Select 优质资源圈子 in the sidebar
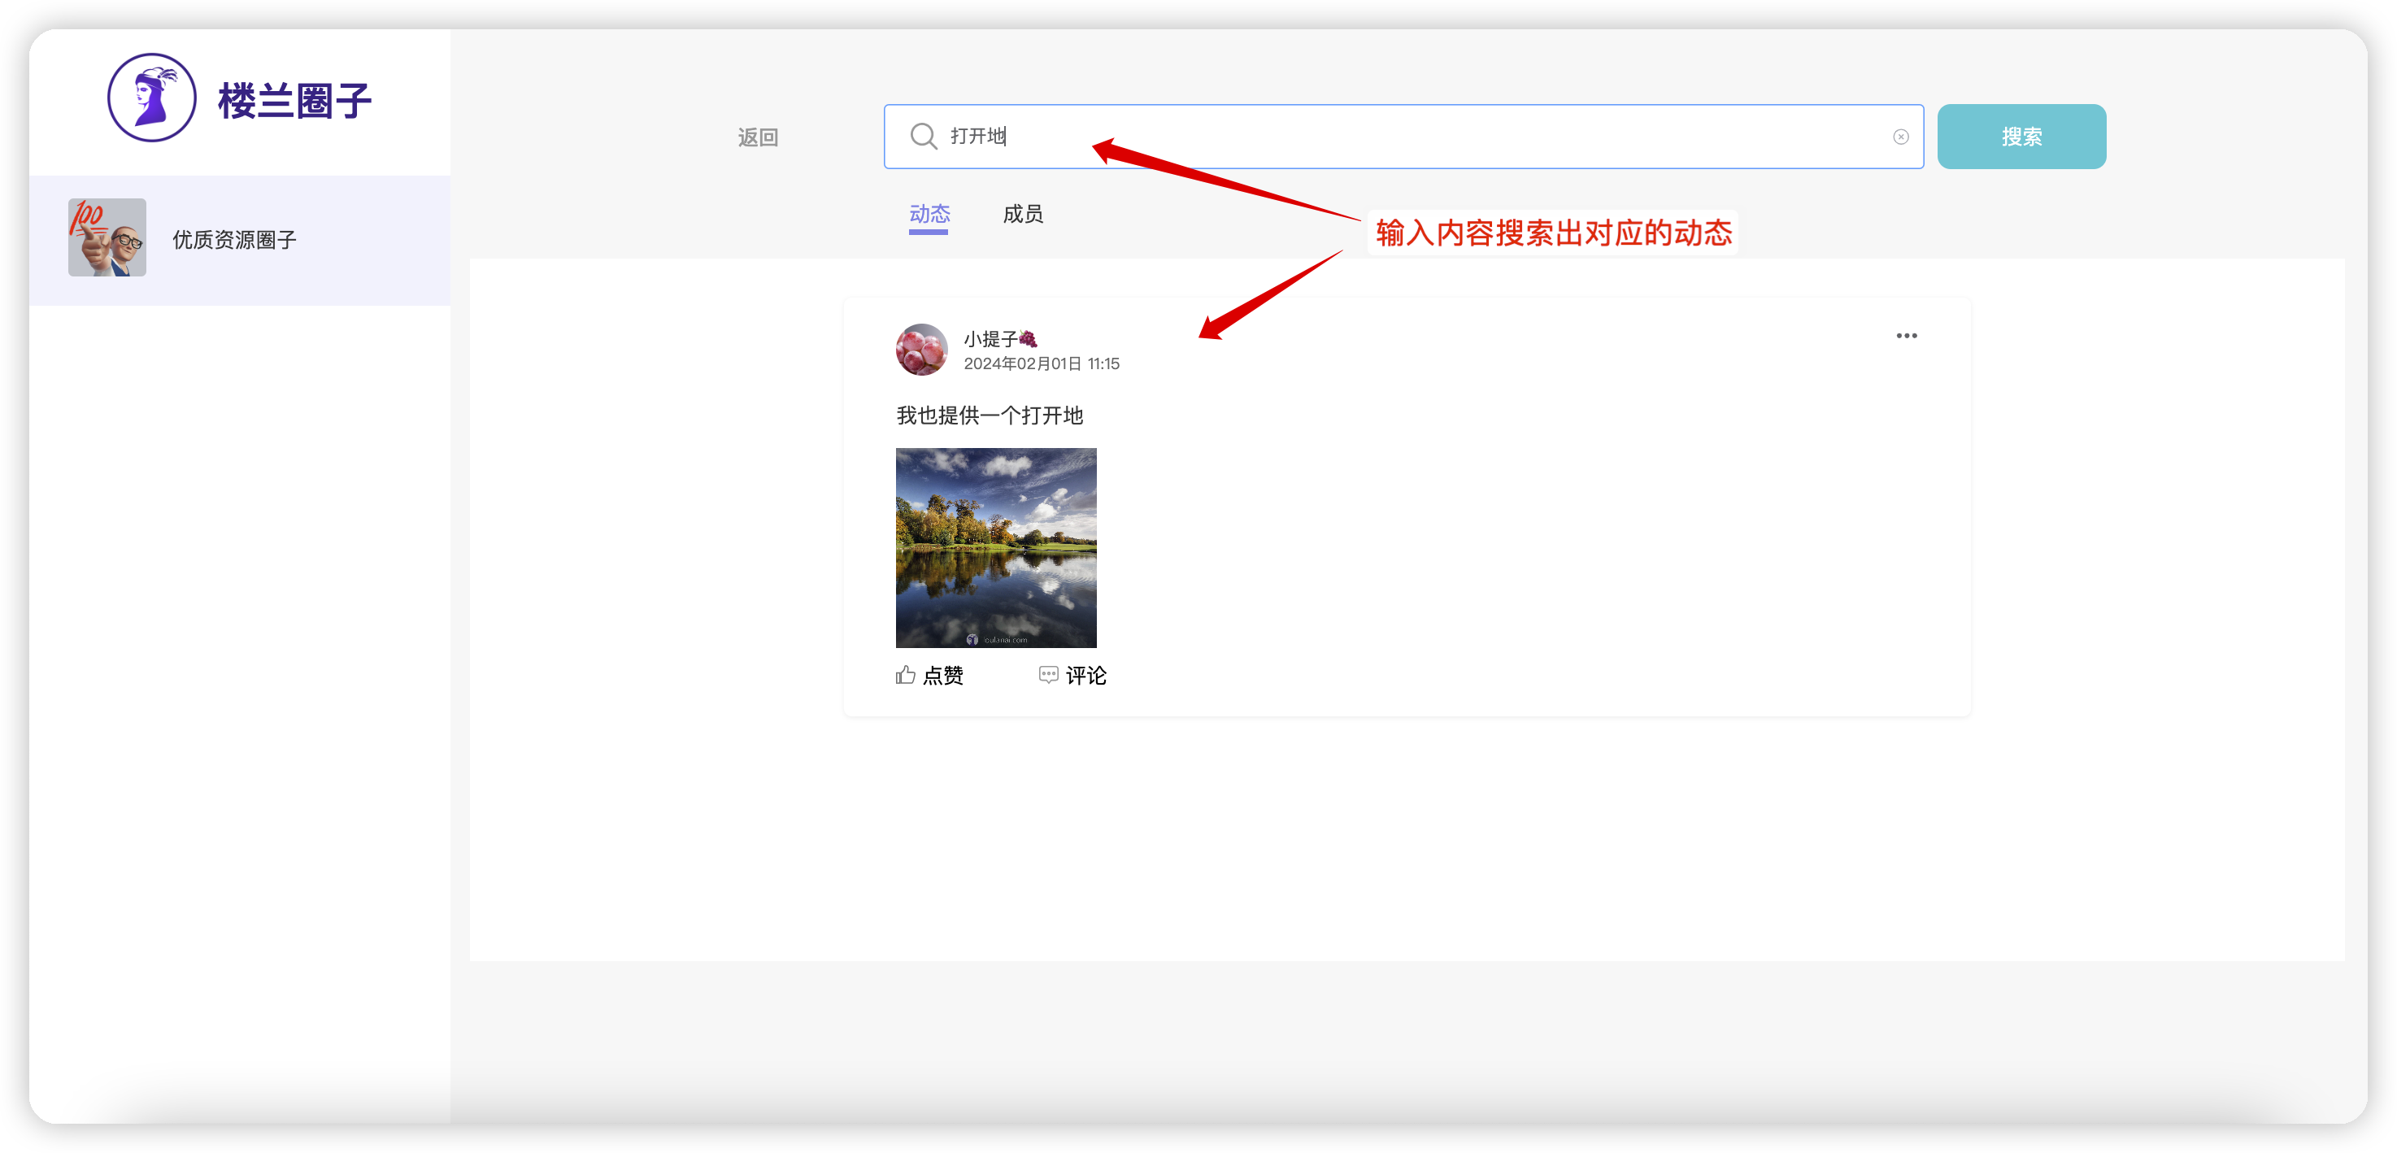This screenshot has width=2397, height=1153. tap(234, 240)
